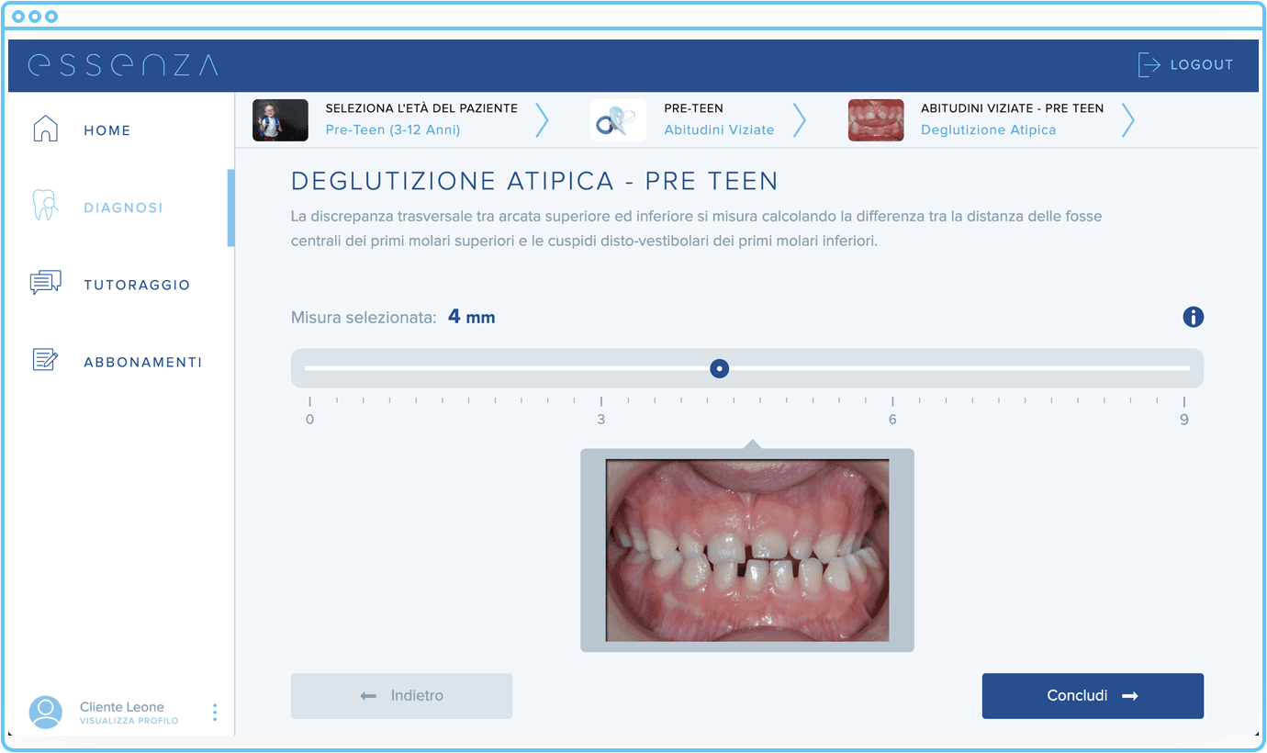
Task: Click 'ABITUDINI VIZIATE - PRE TEEN' breadcrumb title
Action: 1013,108
